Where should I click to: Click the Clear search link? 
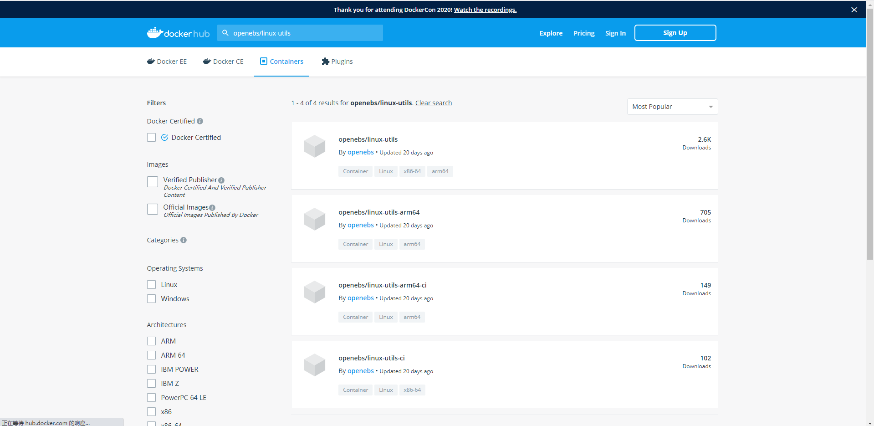coord(434,103)
